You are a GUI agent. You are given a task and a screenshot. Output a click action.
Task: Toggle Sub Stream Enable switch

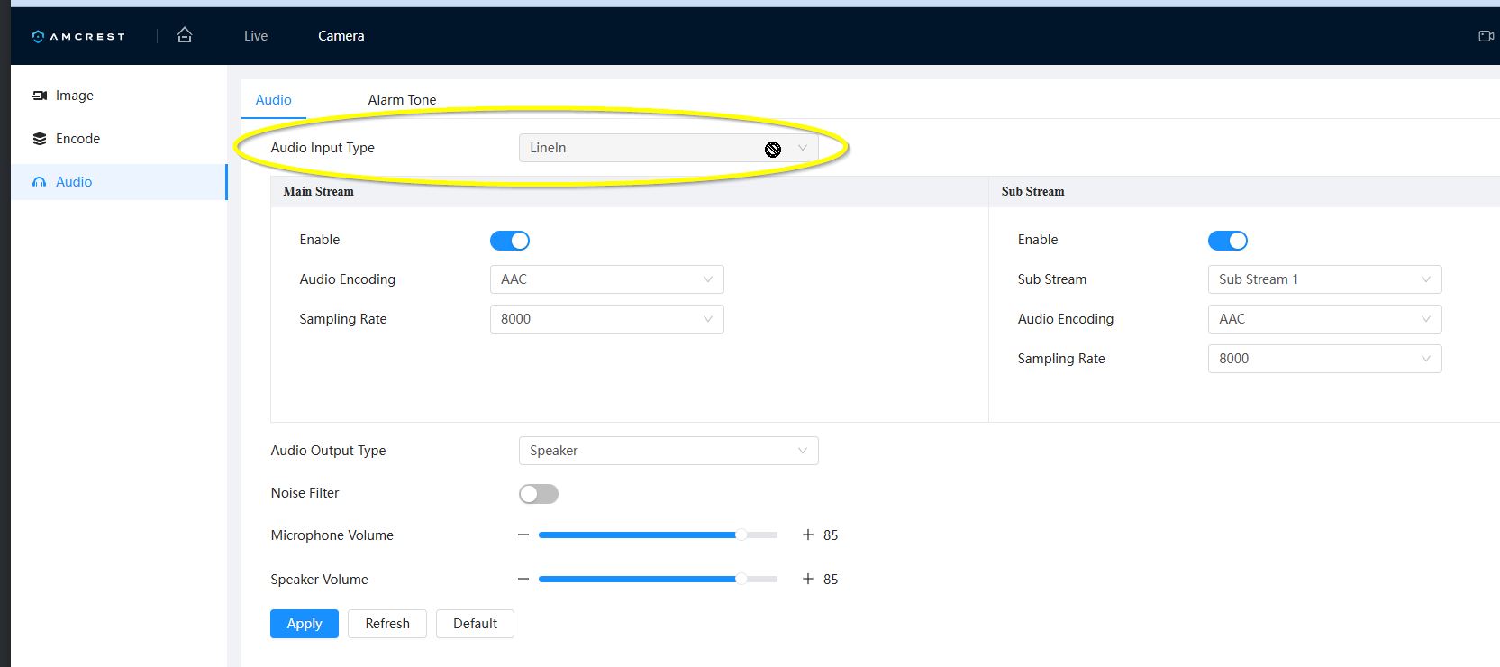(1228, 241)
